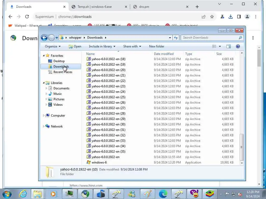
Task: Open a new browser tab
Action: 197,7
